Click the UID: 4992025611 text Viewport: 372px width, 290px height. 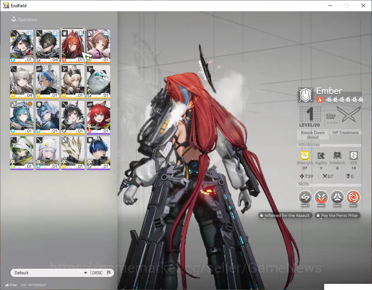[33, 285]
